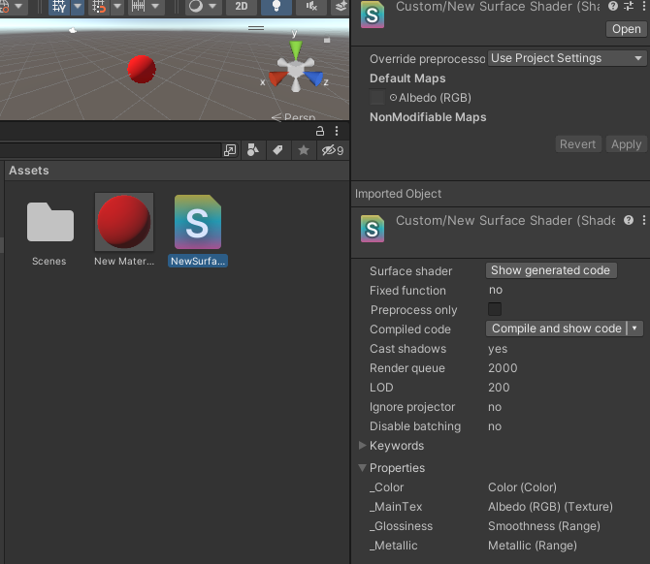Expand the Keywords section
The image size is (650, 564).
pos(362,445)
